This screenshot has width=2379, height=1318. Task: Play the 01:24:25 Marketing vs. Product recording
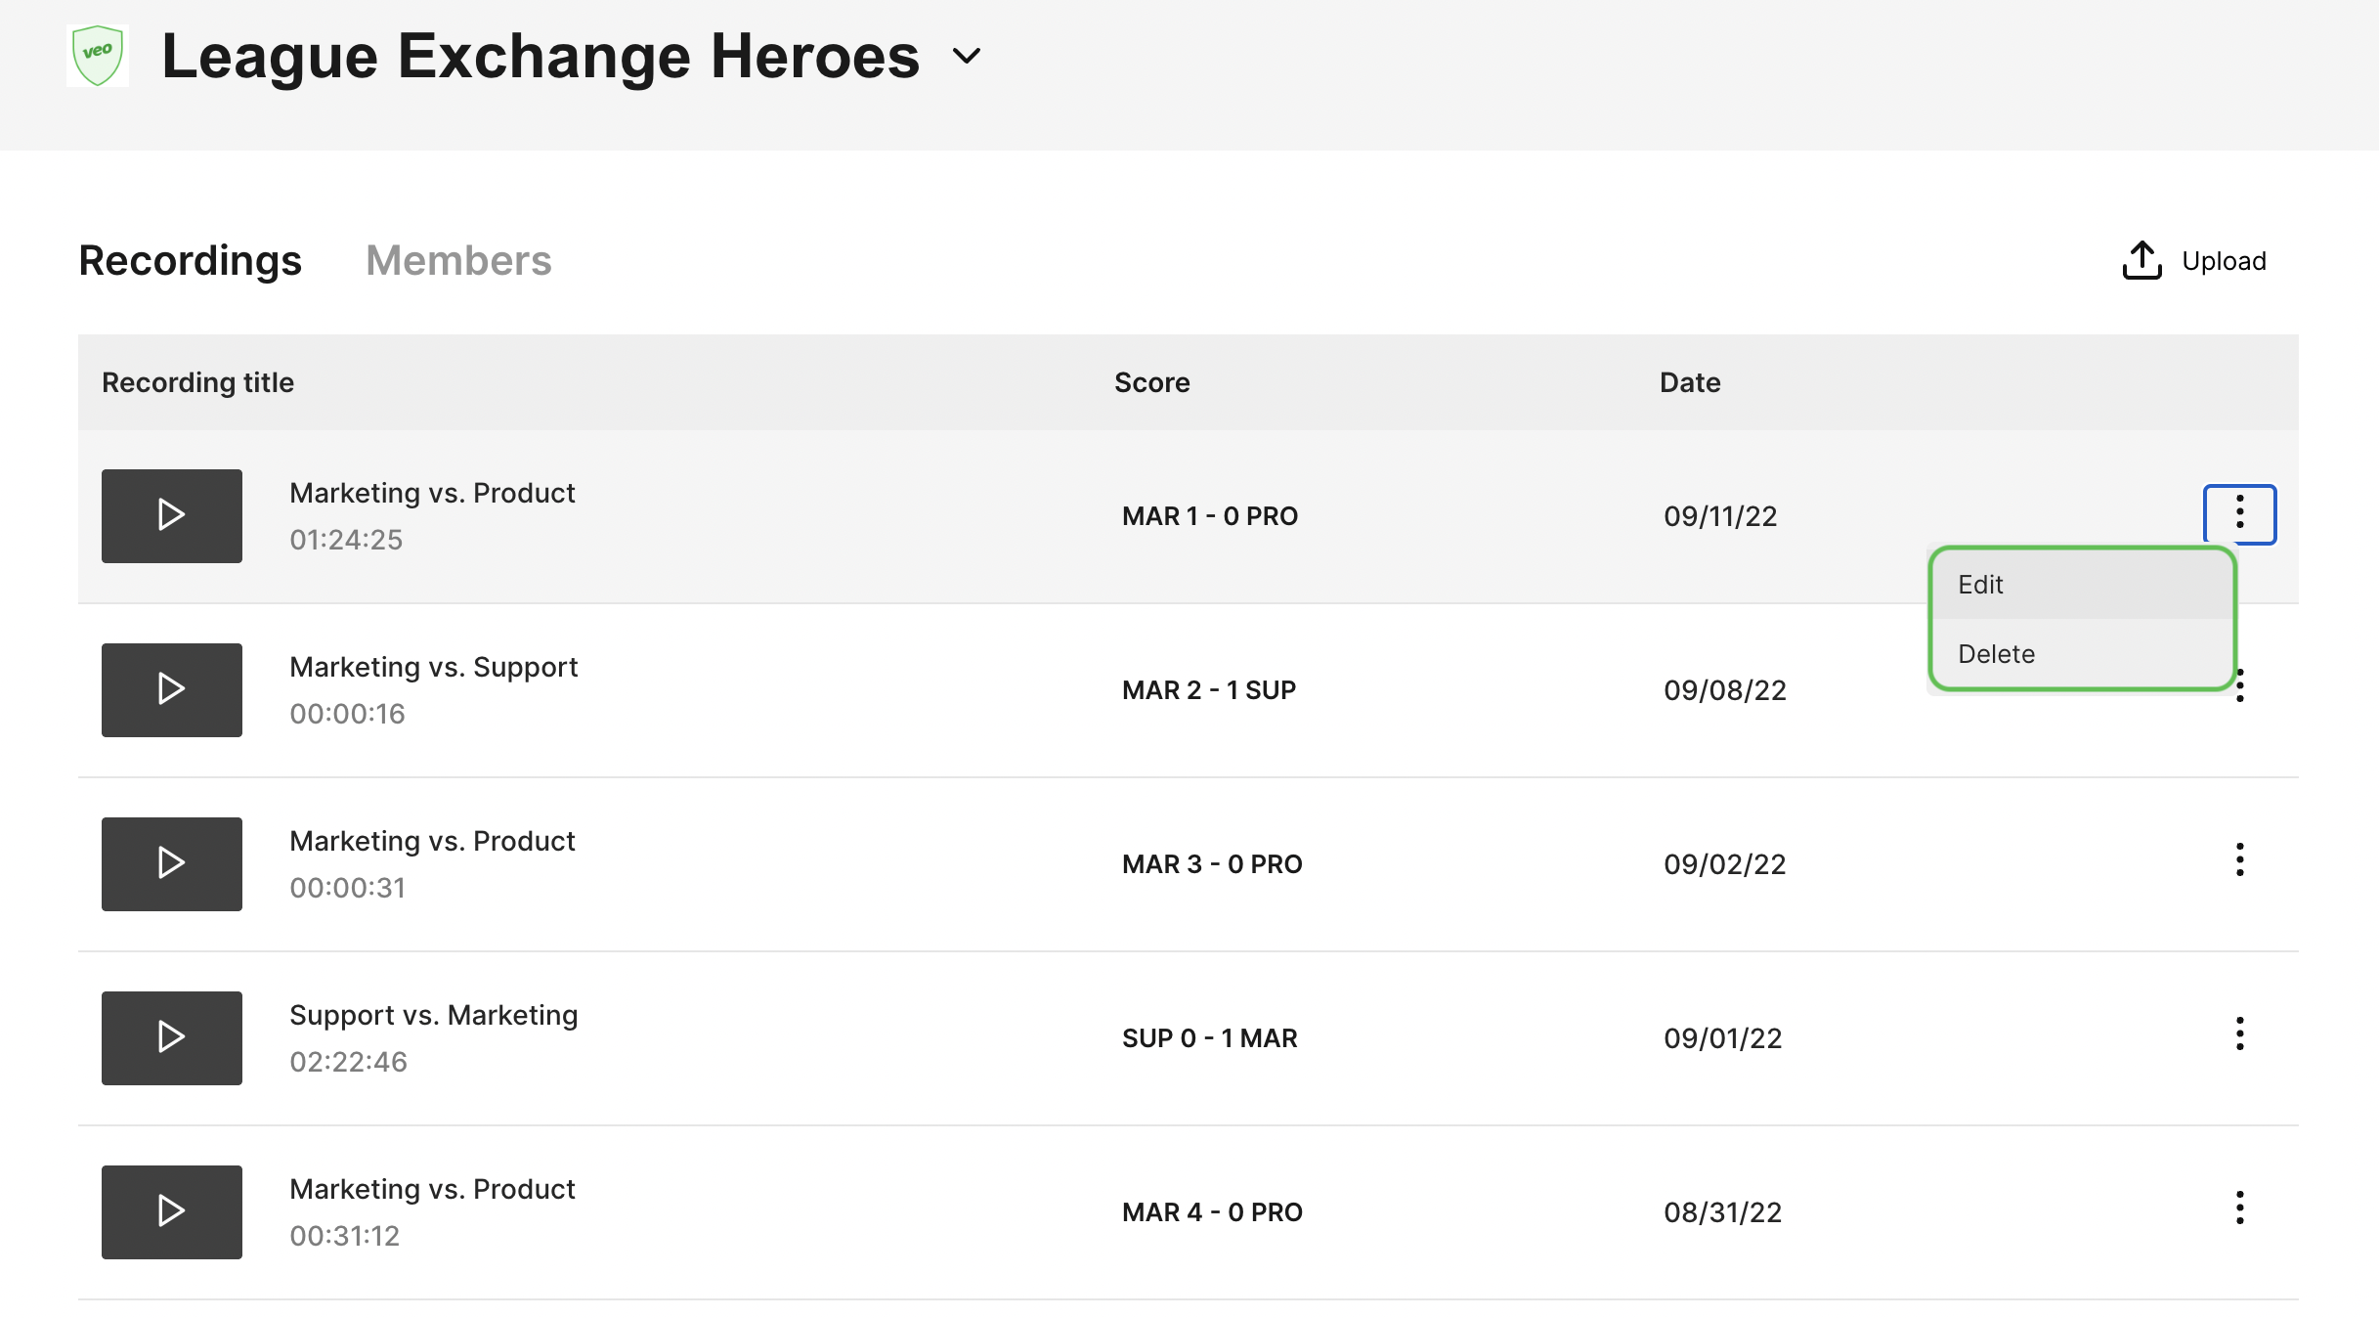[172, 515]
